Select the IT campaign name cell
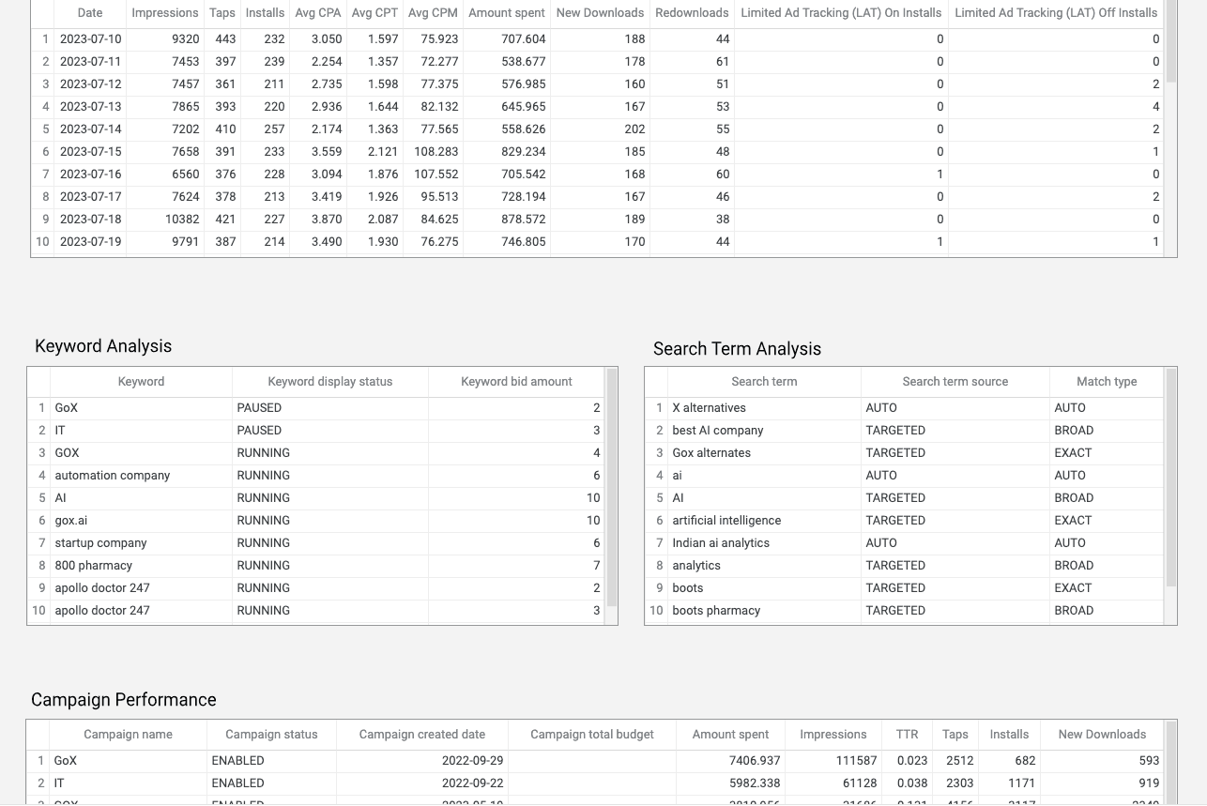Image resolution: width=1207 pixels, height=806 pixels. 128,783
